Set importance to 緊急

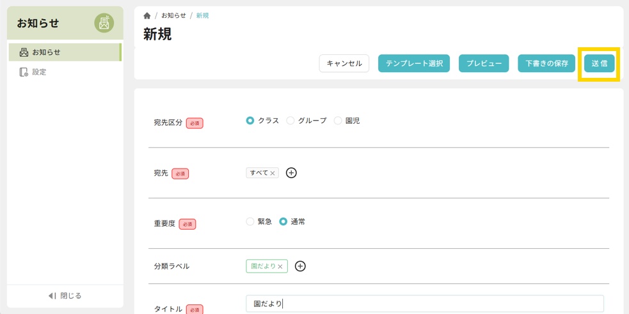250,221
